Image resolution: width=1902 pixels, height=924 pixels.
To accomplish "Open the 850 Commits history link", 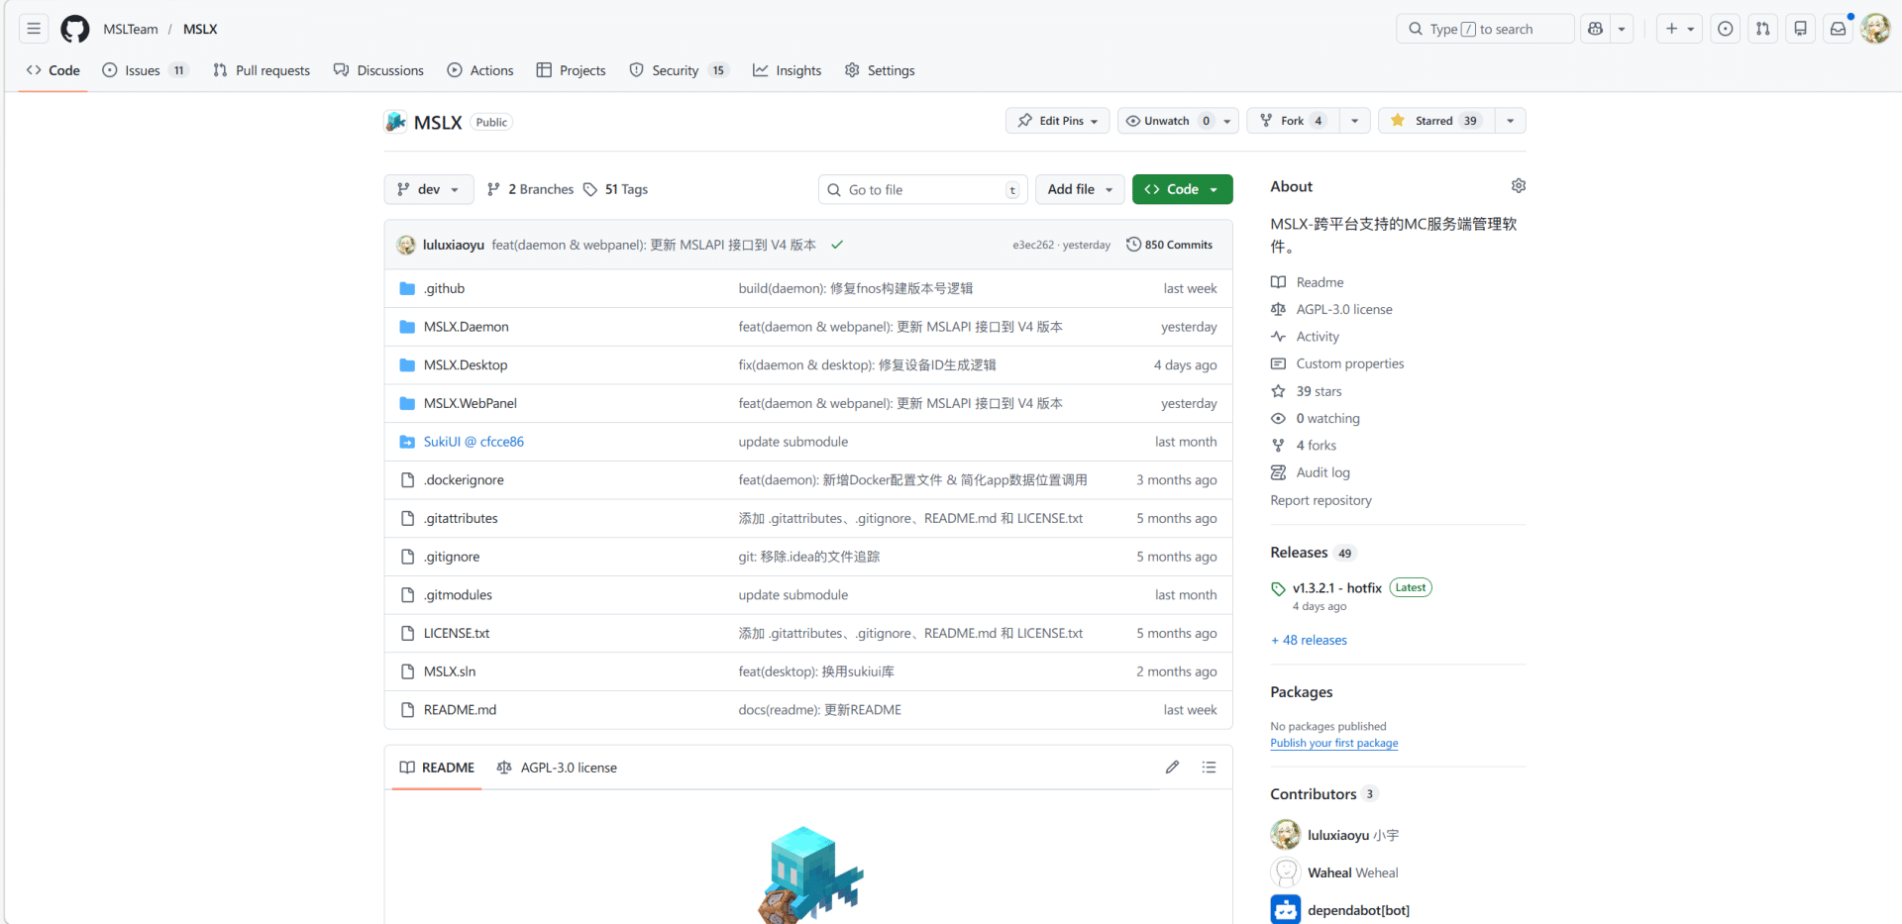I will tap(1169, 245).
